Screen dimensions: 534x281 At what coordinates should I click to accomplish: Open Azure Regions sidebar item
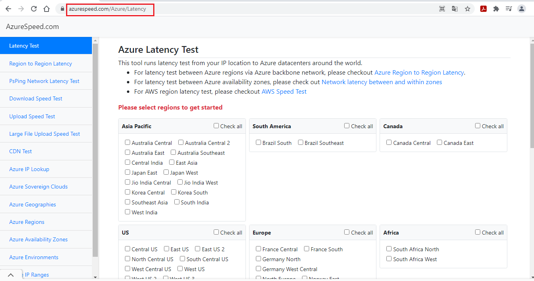click(x=46, y=222)
